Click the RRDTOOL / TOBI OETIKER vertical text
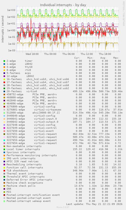 click(123, 14)
